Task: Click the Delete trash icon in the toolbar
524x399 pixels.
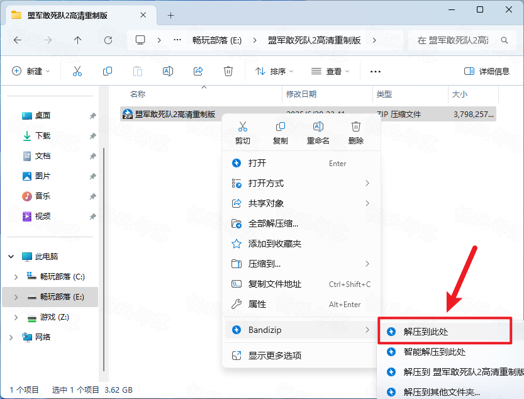Action: tap(228, 71)
